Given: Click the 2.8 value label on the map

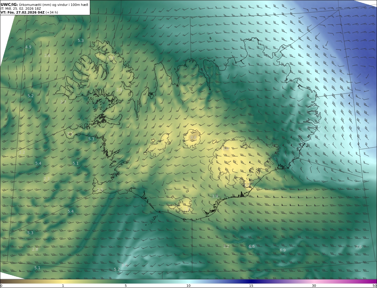Looking at the screenshot, I should pos(35,249).
